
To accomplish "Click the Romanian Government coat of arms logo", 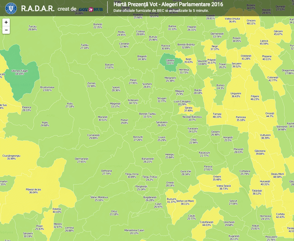I will click(x=11, y=8).
